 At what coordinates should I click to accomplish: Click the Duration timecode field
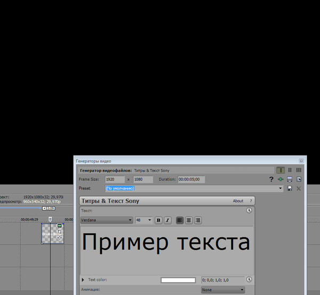[x=191, y=179]
